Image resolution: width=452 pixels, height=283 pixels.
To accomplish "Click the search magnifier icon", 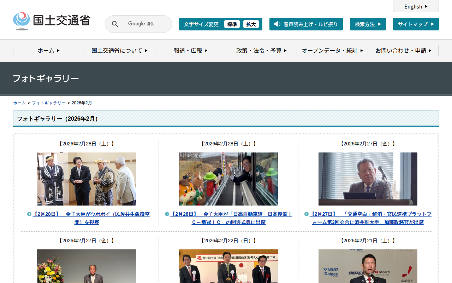I will pos(115,24).
